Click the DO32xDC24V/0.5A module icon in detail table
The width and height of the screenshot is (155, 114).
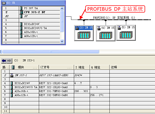pyautogui.click(x=12, y=87)
